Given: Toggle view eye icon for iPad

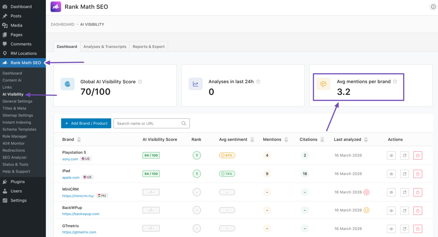Looking at the screenshot, I should pos(391,174).
